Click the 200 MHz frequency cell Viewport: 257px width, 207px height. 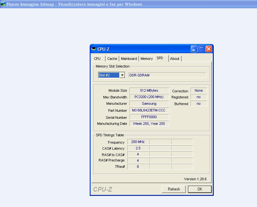(138, 142)
